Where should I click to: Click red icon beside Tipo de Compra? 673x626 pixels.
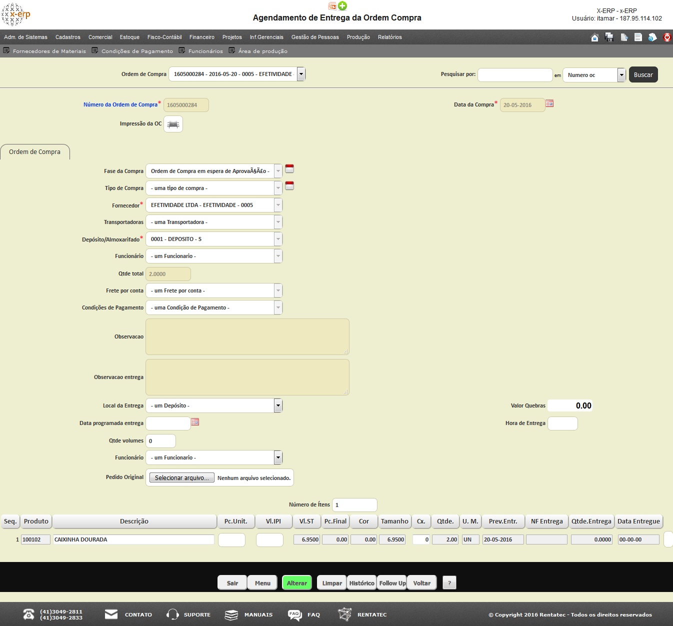click(x=289, y=186)
